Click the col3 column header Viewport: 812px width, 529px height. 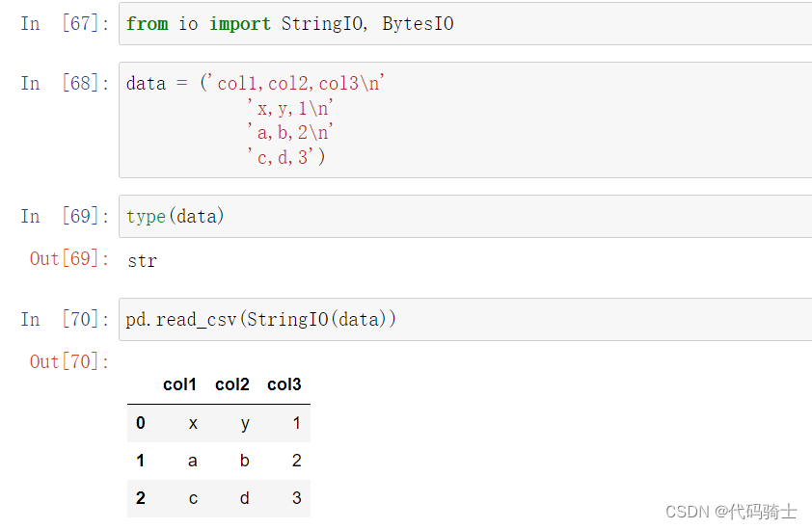coord(284,384)
